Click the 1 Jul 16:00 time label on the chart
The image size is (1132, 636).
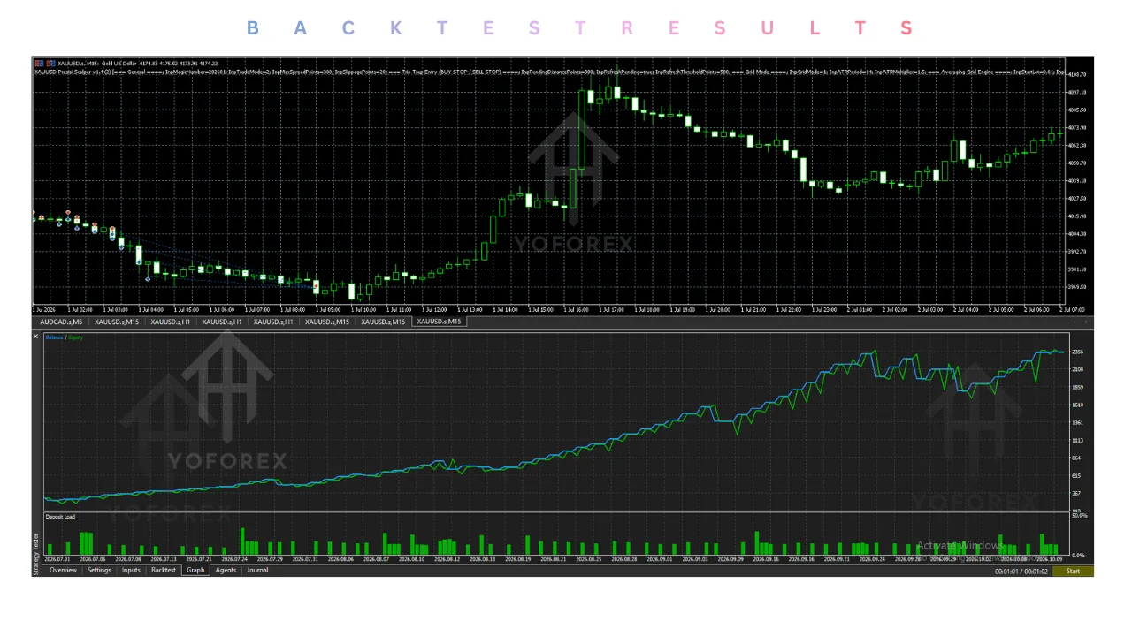pyautogui.click(x=577, y=310)
